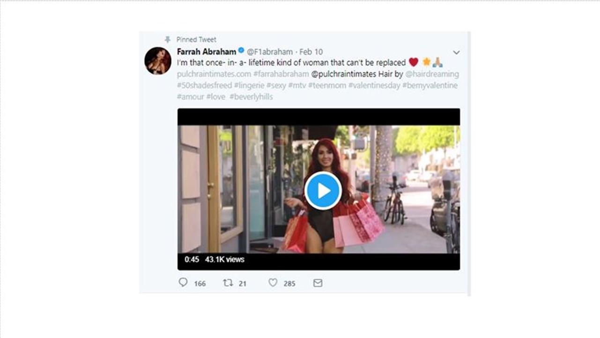Open the #50shadesfreed hashtag
This screenshot has width=600, height=338.
pos(204,85)
